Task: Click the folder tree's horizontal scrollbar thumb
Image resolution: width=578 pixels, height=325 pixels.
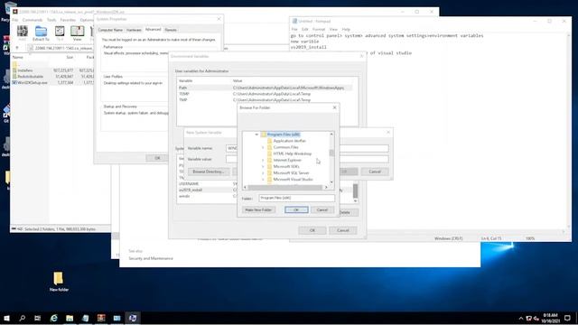Action: 284,187
